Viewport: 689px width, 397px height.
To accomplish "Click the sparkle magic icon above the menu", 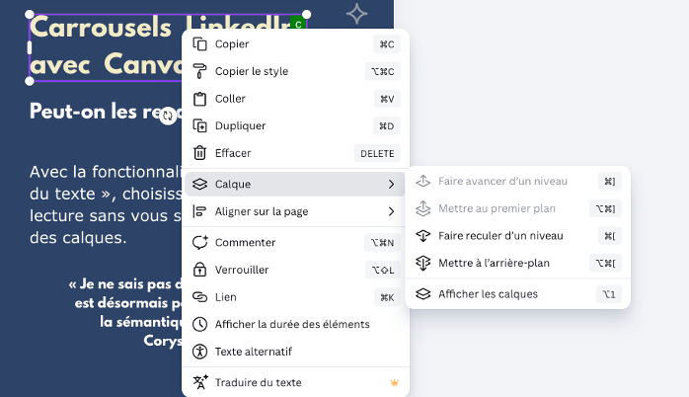I will click(x=357, y=14).
